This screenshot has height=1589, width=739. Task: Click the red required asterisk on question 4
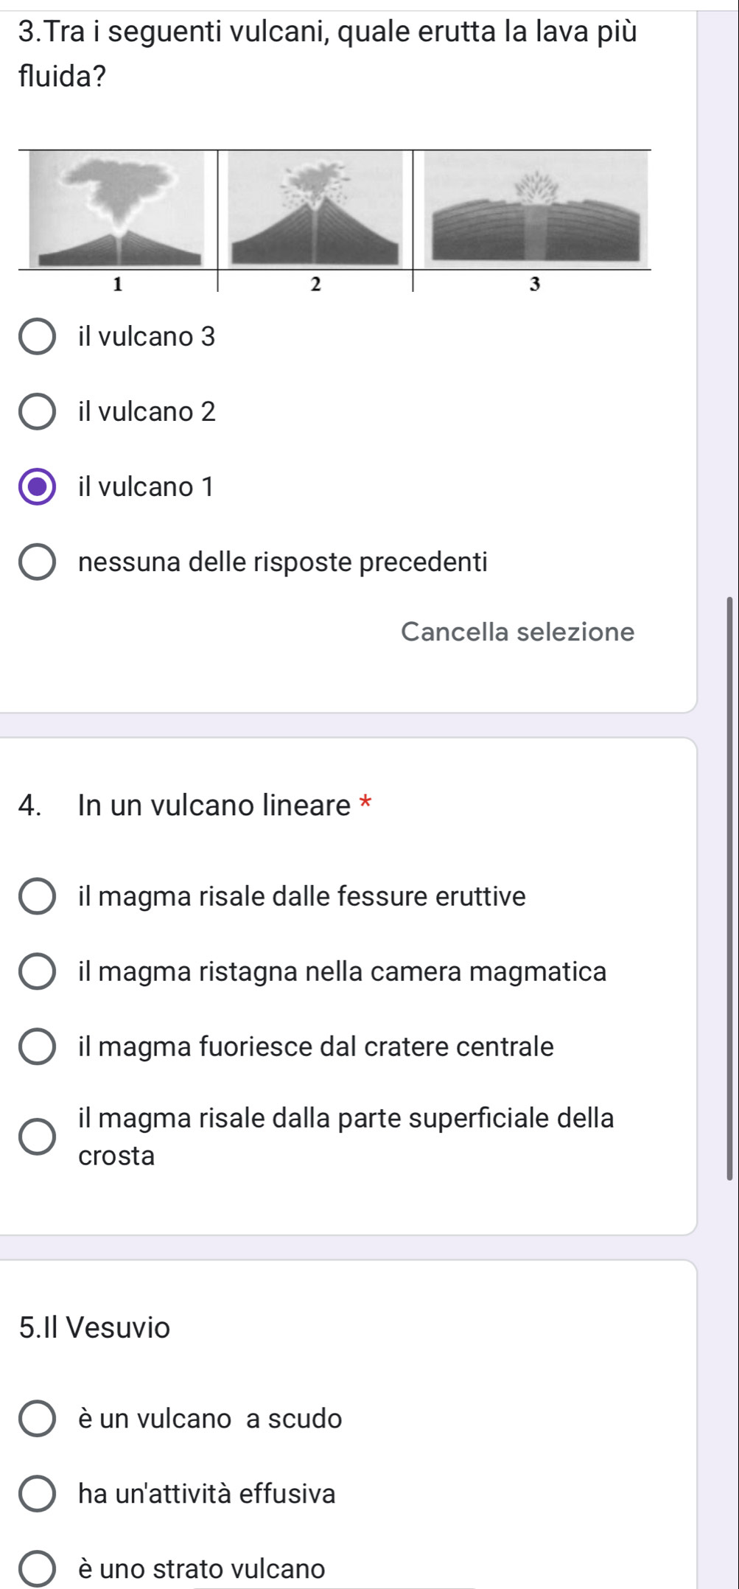tap(365, 803)
